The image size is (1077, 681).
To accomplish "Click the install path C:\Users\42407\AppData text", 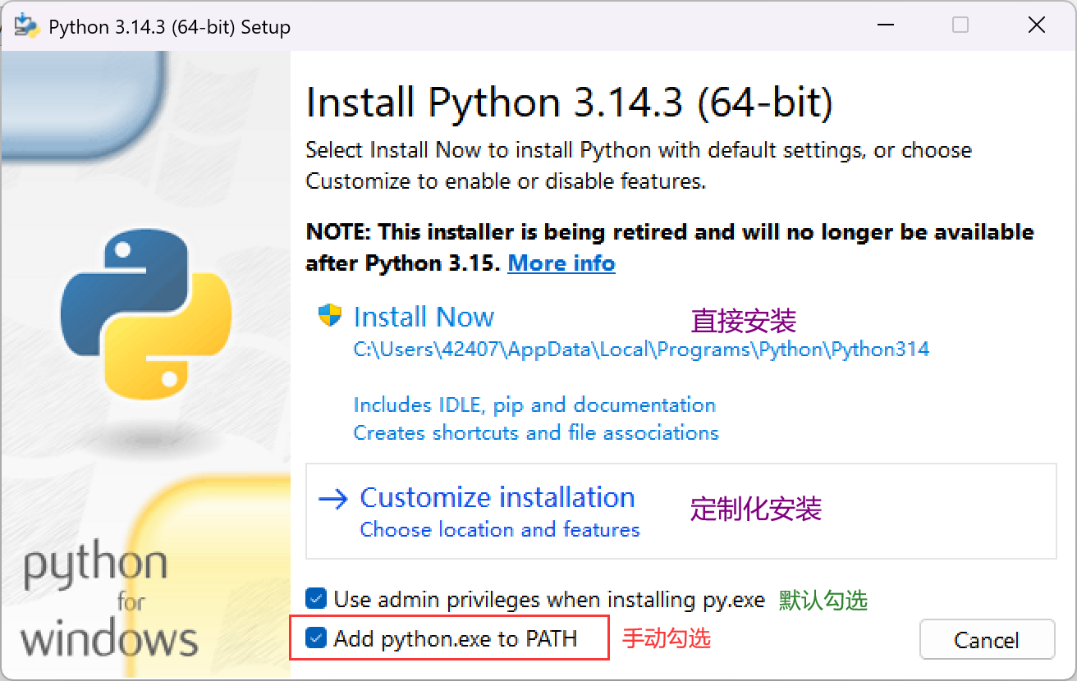I will click(x=641, y=350).
